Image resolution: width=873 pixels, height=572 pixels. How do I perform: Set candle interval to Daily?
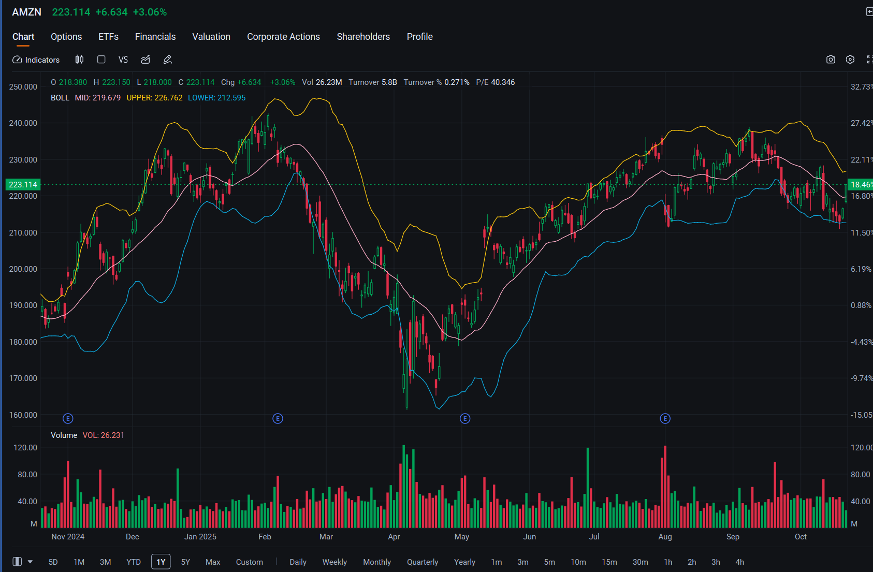[x=298, y=562]
